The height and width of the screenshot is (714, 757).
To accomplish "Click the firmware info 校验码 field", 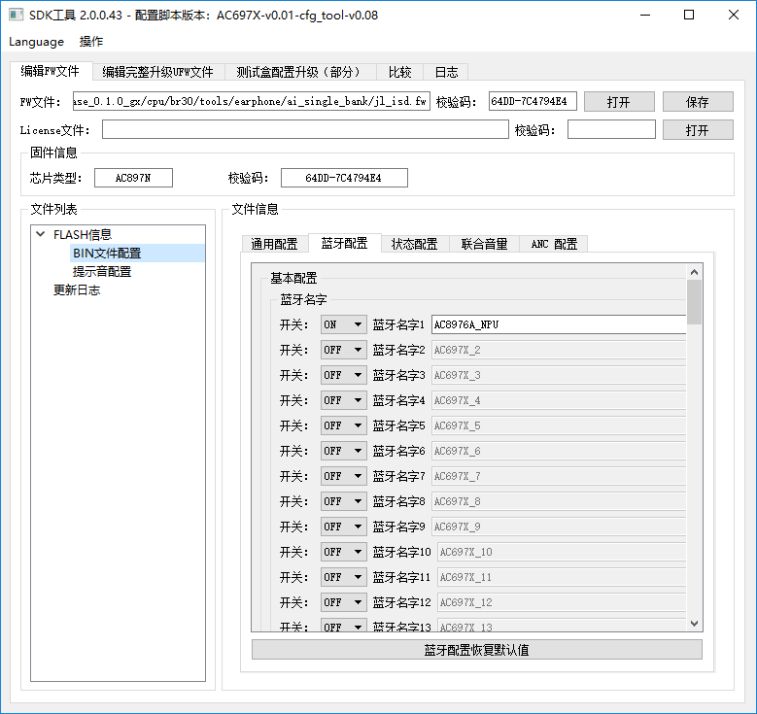I will (x=344, y=178).
